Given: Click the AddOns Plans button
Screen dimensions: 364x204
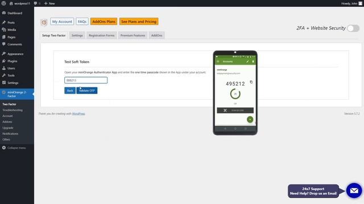Looking at the screenshot, I should coord(104,22).
